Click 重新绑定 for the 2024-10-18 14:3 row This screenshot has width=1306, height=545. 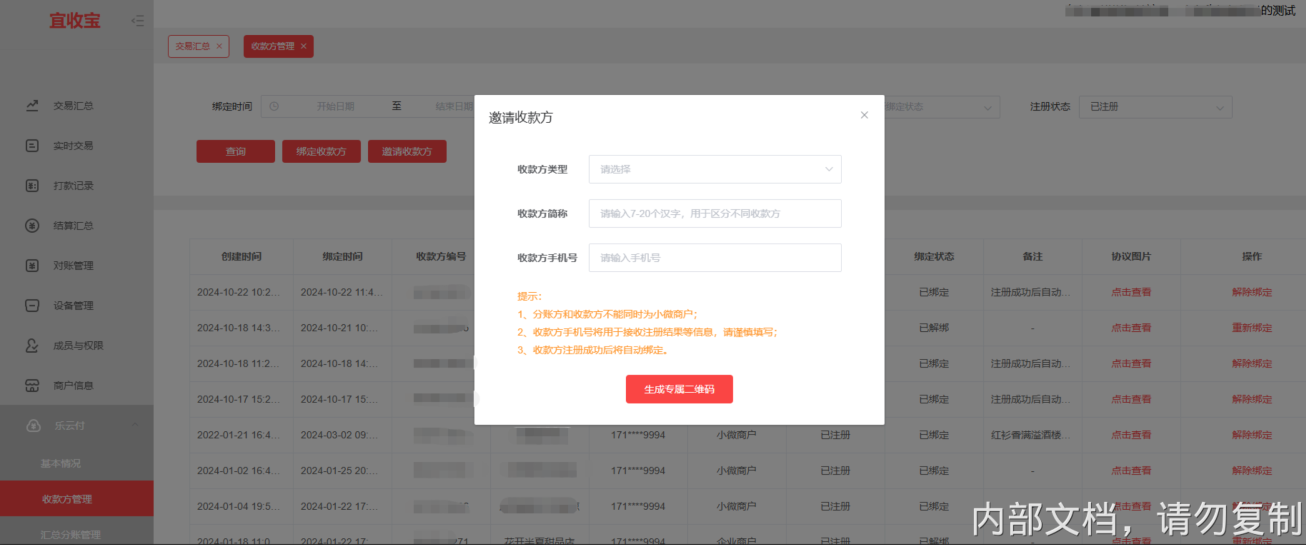click(x=1252, y=327)
